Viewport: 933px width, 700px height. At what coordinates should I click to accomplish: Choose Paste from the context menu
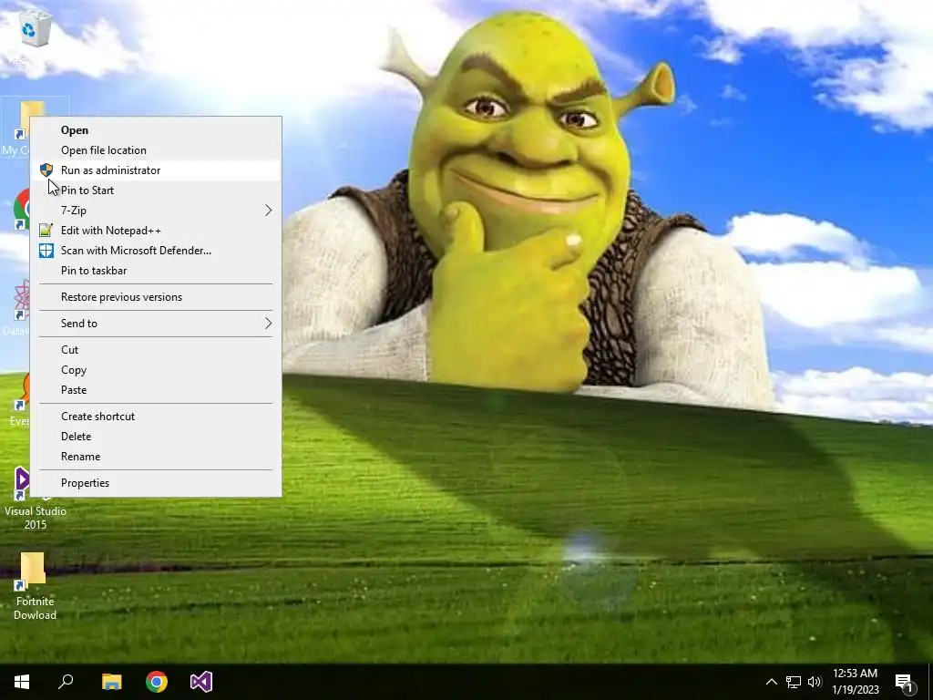(156, 390)
